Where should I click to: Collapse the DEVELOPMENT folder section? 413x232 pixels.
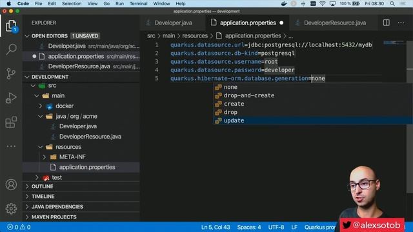click(x=27, y=77)
